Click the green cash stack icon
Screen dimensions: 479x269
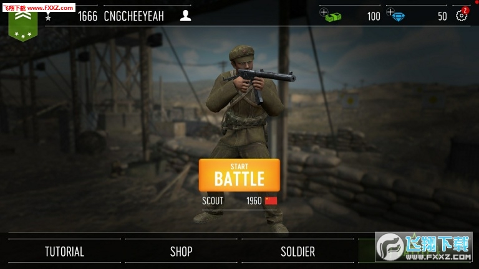(333, 17)
